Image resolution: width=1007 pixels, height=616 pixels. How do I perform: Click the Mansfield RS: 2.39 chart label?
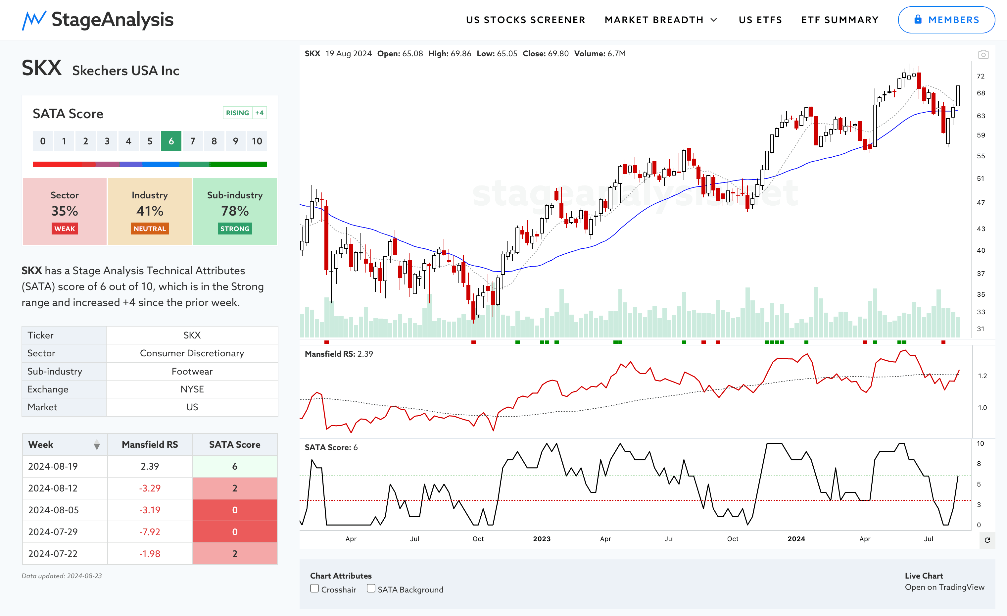[339, 354]
